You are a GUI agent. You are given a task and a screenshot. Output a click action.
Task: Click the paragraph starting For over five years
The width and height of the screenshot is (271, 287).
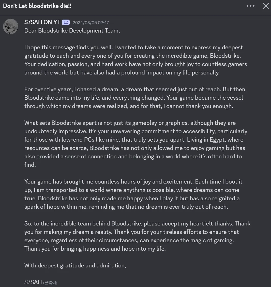[x=133, y=98]
